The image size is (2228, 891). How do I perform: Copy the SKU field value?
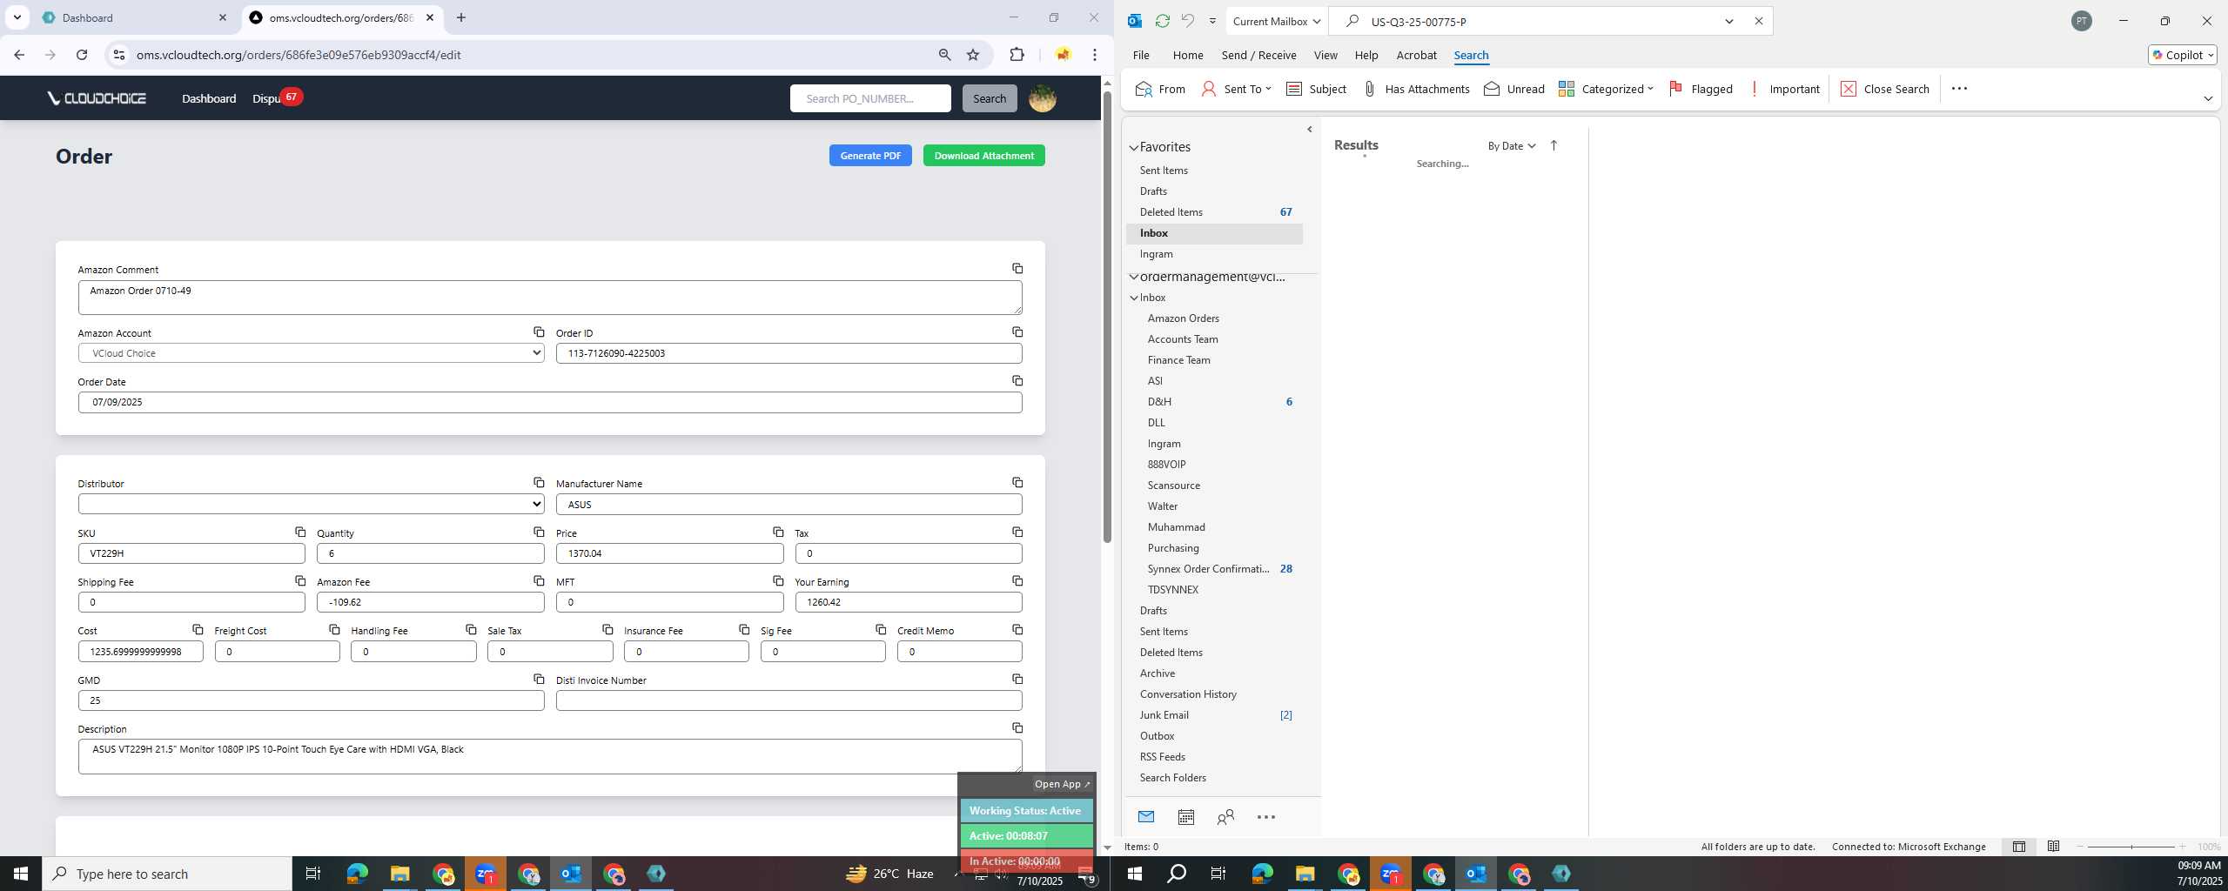300,532
